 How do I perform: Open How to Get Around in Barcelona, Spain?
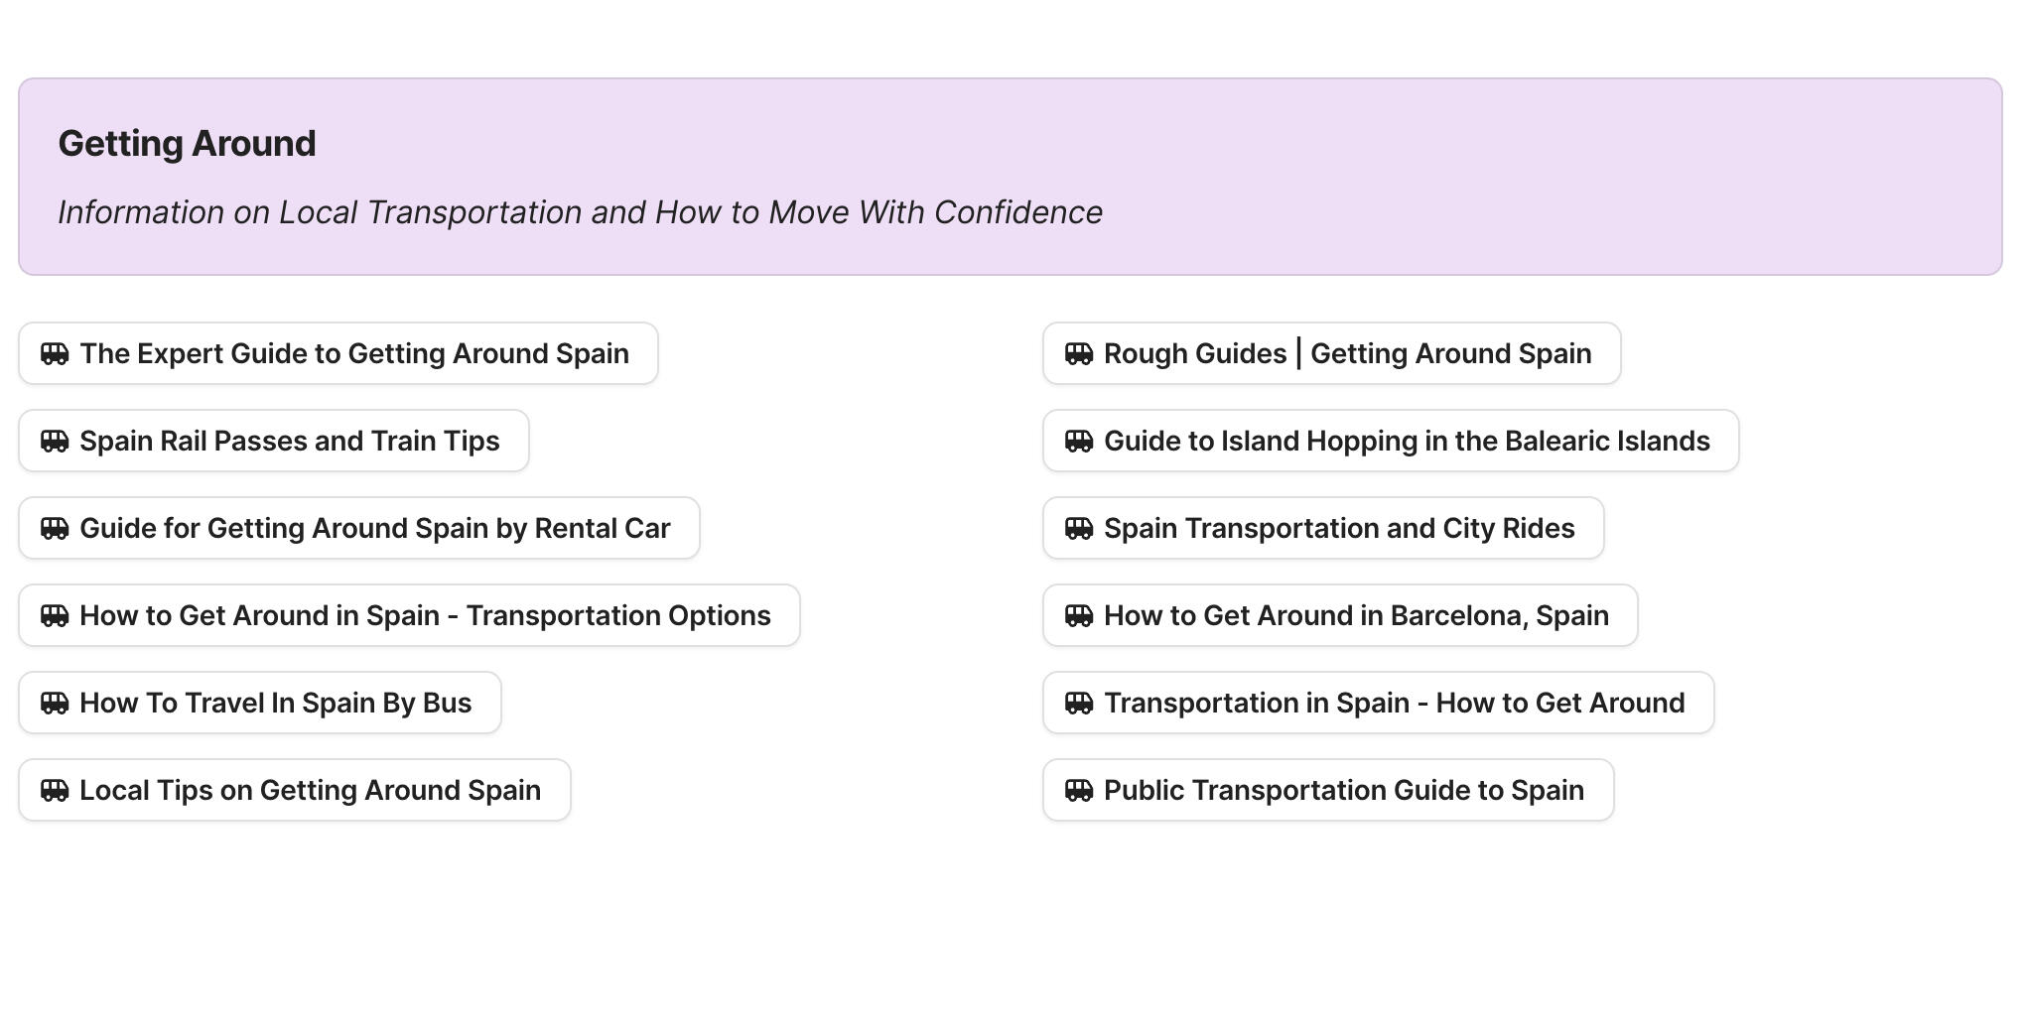(x=1356, y=616)
